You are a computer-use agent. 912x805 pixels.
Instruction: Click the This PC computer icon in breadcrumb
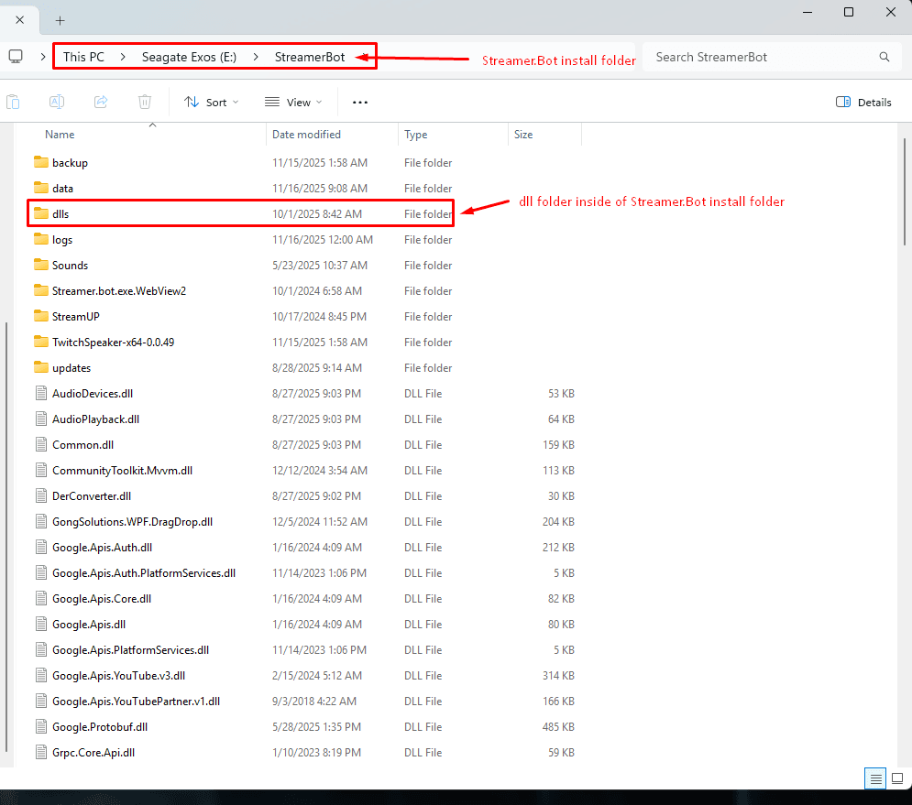[16, 56]
